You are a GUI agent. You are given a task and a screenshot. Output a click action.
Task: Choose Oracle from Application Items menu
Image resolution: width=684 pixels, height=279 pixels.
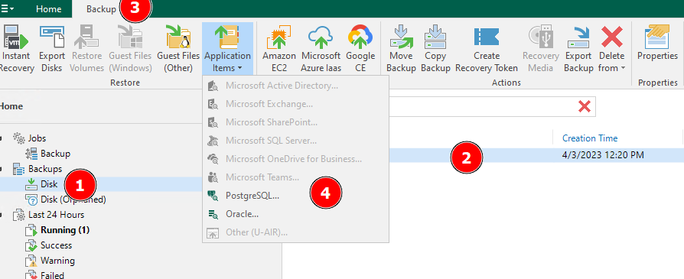[x=295, y=214]
